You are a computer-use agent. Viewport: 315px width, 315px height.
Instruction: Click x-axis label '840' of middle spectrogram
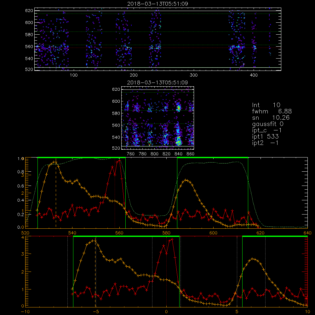178,154
